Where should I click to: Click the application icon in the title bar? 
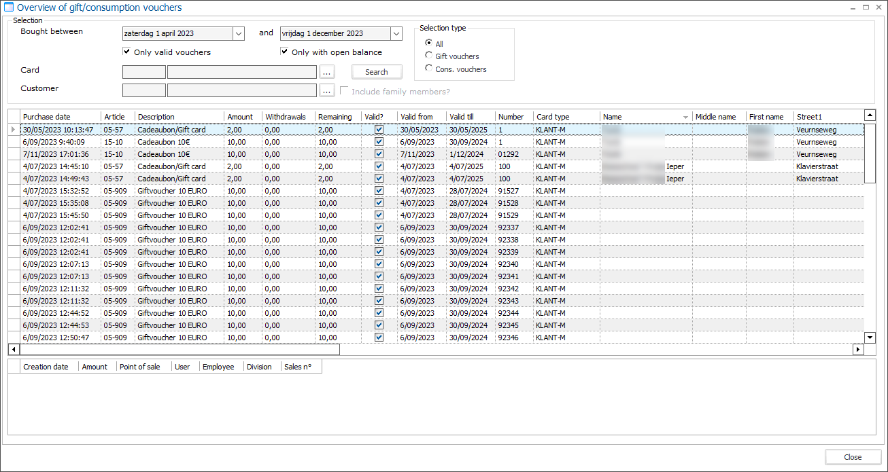(8, 7)
